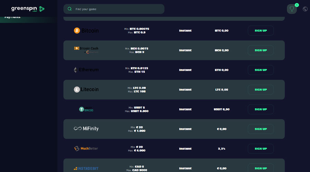Click the BTC 0,00 fee value
This screenshot has width=310, height=172.
221,31
